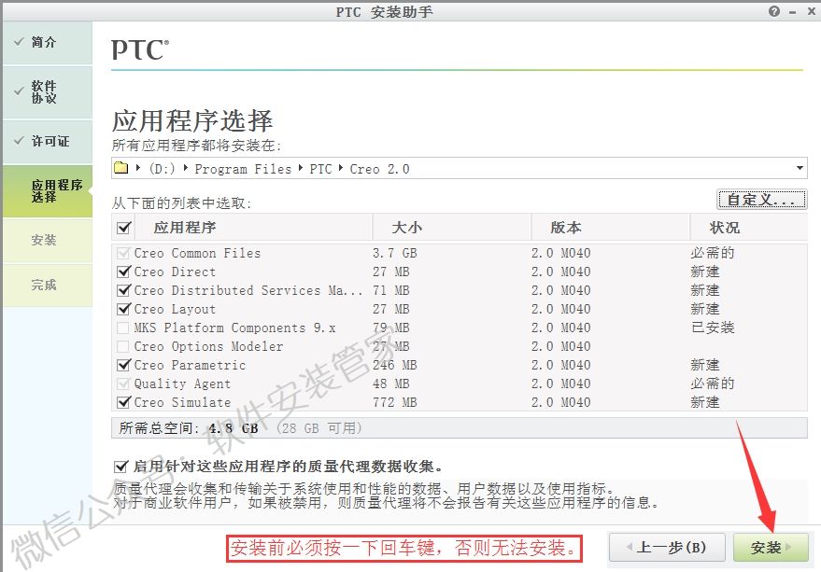Toggle the select-all applications header checkbox
The height and width of the screenshot is (572, 821).
tap(123, 228)
